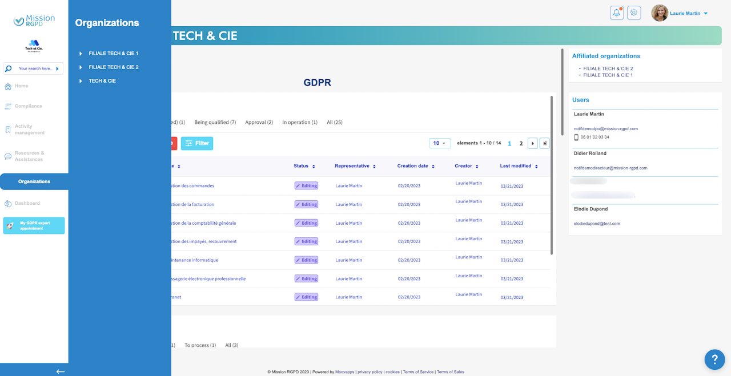
Task: Open the notifications bell icon
Action: (x=617, y=13)
